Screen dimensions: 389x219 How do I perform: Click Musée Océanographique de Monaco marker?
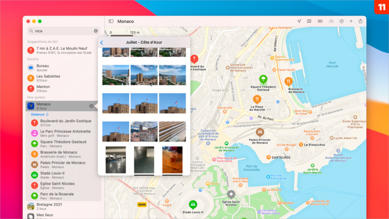coord(338,151)
